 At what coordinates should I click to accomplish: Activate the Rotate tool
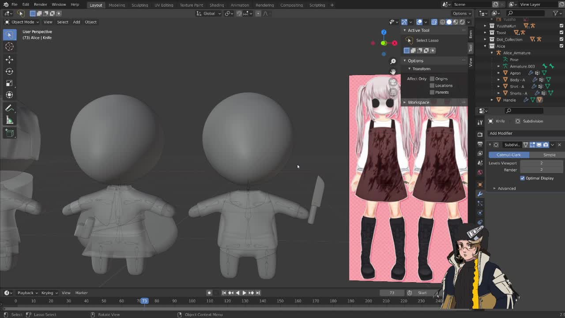pos(9,71)
